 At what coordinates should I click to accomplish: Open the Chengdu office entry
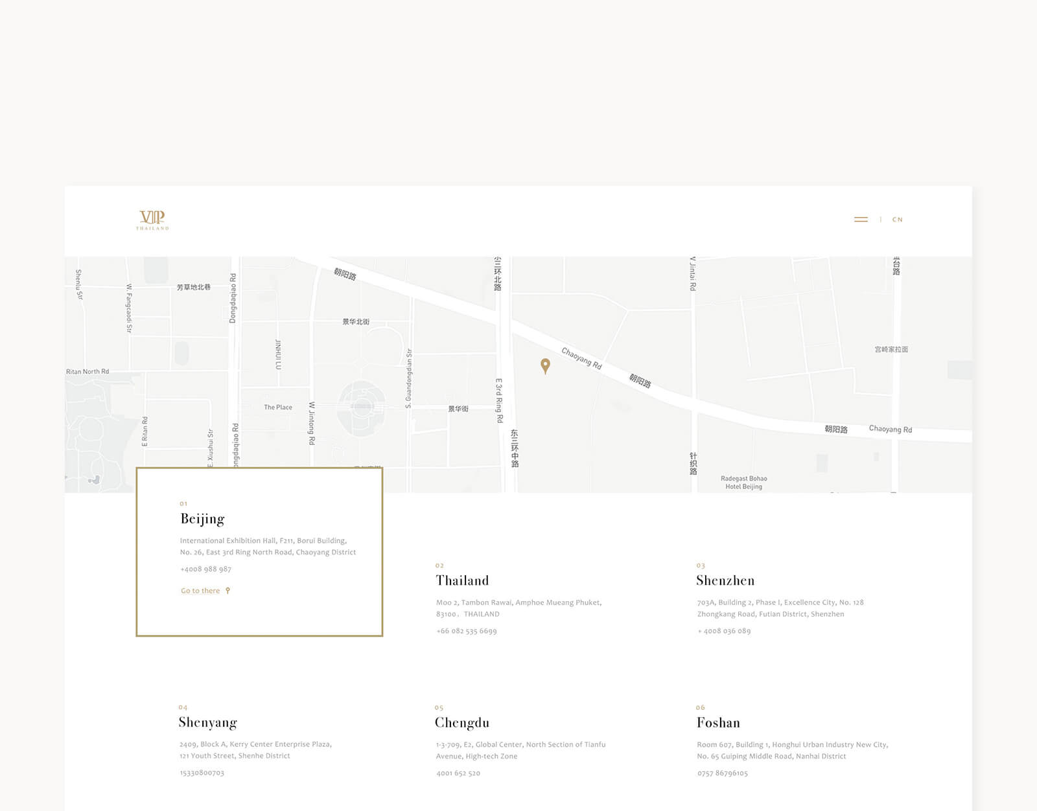click(462, 722)
